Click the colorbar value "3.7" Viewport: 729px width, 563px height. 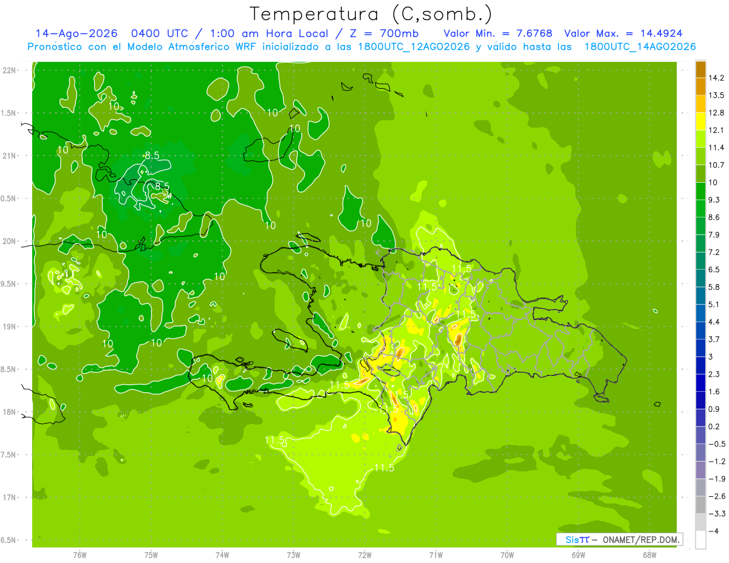[x=714, y=339]
